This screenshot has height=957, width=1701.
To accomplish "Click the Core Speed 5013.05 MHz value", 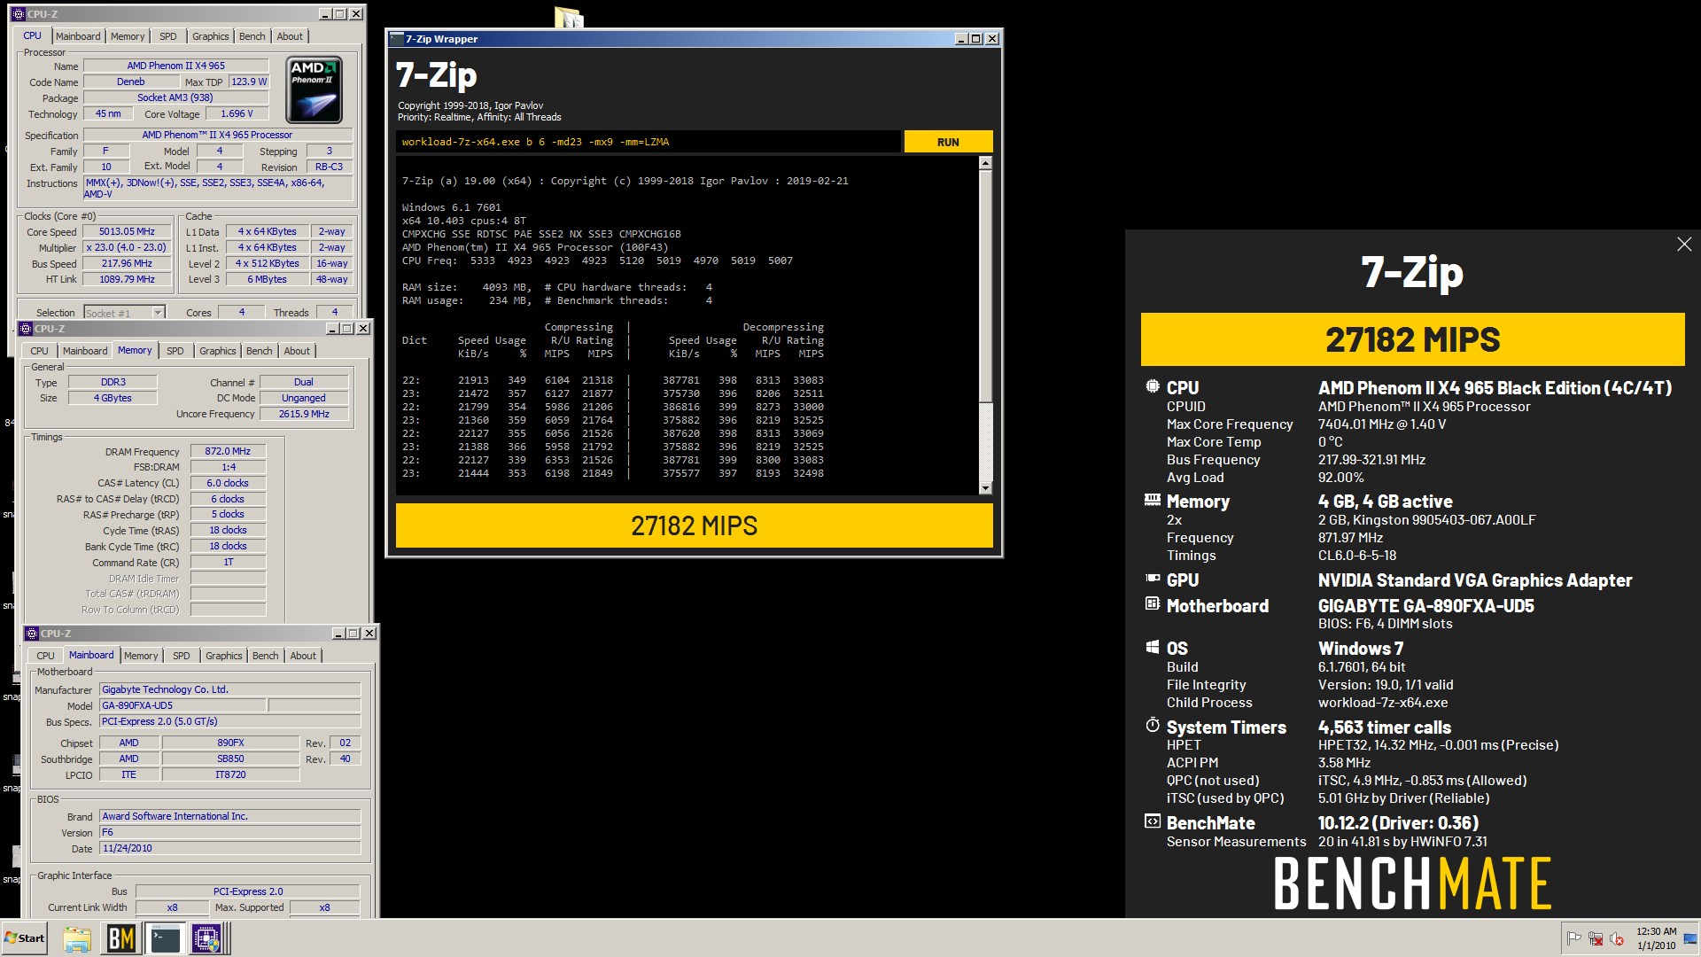I will (128, 231).
